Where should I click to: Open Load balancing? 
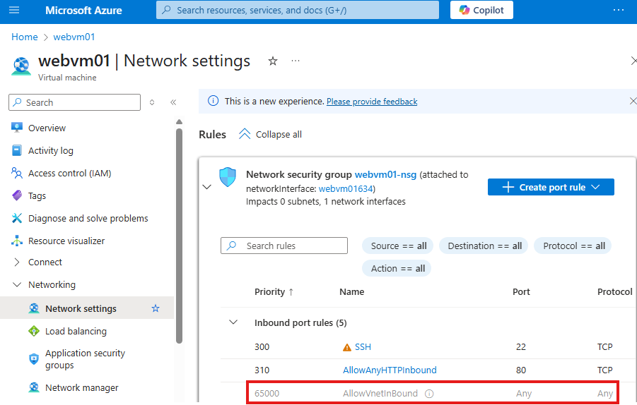click(76, 331)
